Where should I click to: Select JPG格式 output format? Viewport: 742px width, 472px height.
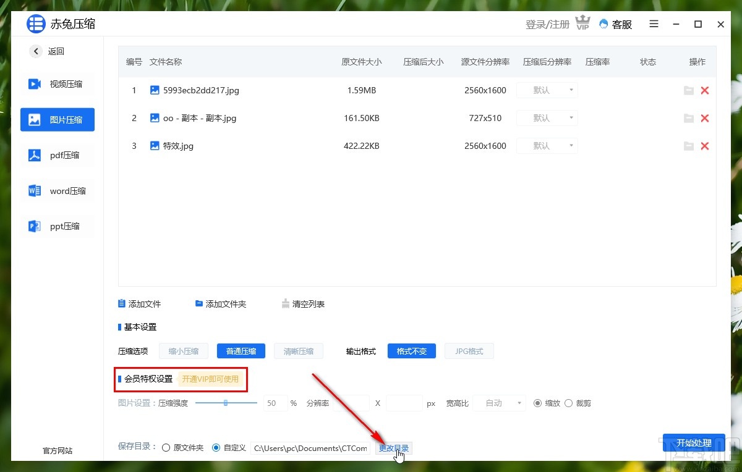pyautogui.click(x=469, y=351)
